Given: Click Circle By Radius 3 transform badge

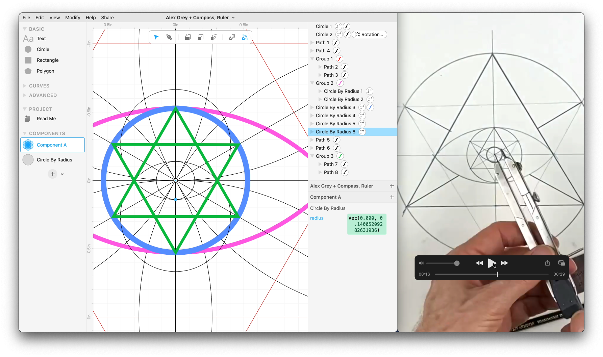Looking at the screenshot, I should coord(362,107).
